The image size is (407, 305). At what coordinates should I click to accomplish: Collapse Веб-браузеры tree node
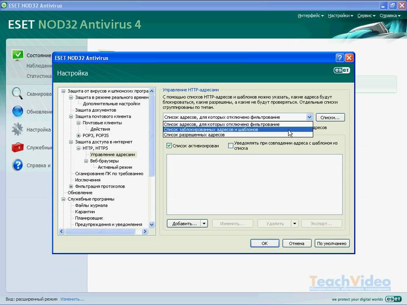[x=86, y=161]
